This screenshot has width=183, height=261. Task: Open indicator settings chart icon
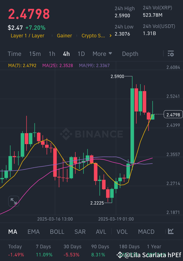pos(171,231)
